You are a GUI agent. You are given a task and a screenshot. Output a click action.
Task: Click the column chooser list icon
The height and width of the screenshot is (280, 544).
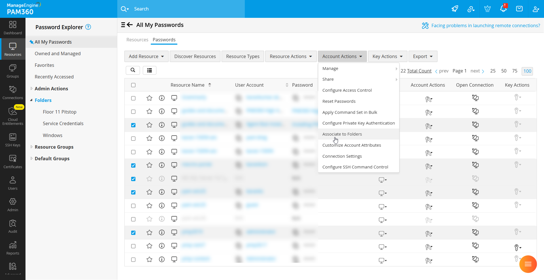click(x=150, y=70)
